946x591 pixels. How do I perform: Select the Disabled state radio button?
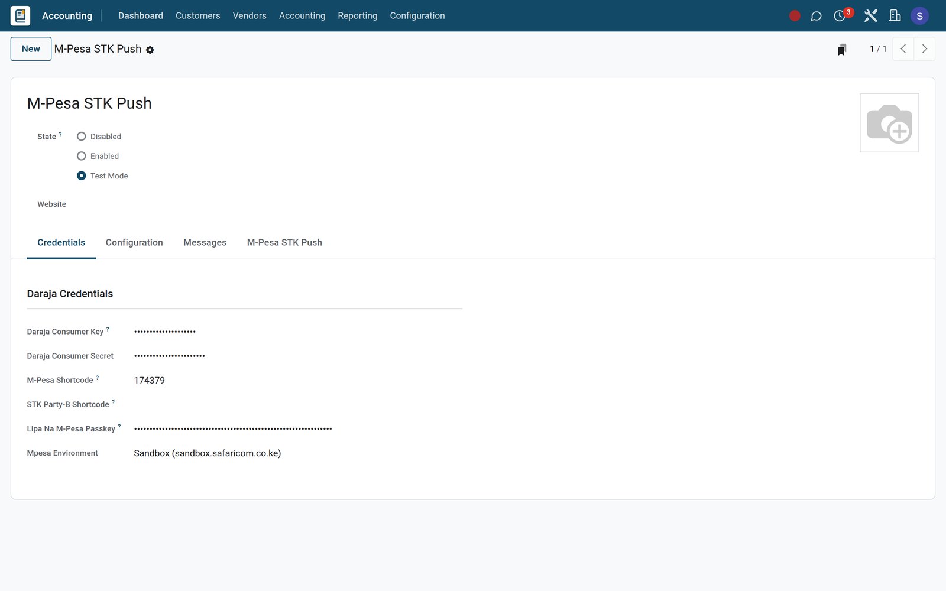(x=82, y=137)
